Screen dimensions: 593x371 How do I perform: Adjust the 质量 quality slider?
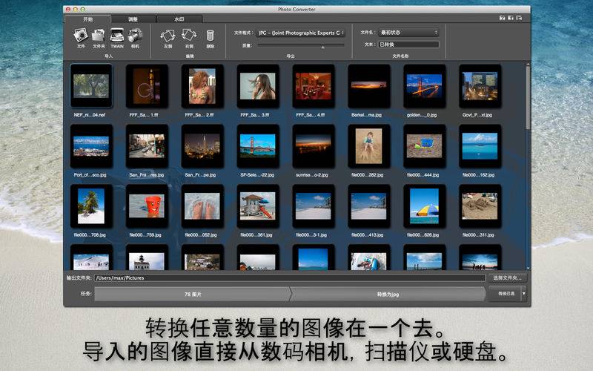click(x=322, y=45)
